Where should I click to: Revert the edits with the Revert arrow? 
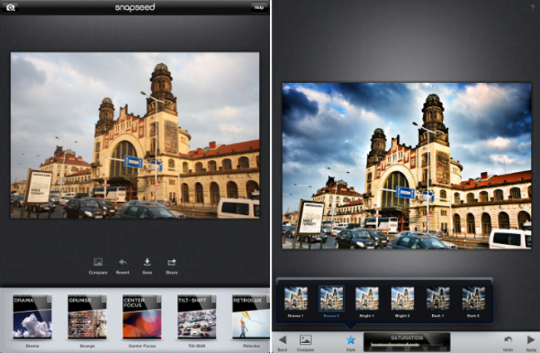pyautogui.click(x=123, y=267)
